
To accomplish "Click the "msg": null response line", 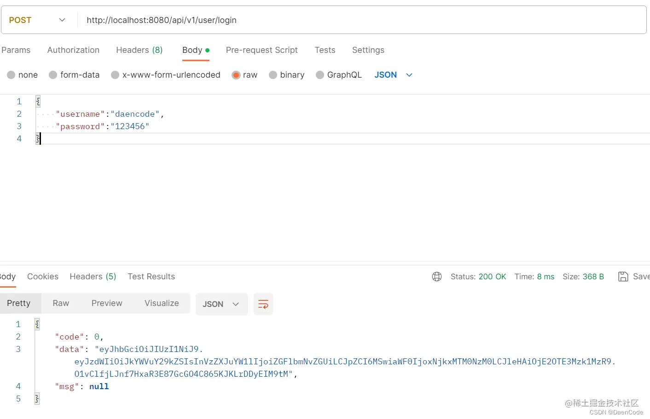I will [82, 386].
